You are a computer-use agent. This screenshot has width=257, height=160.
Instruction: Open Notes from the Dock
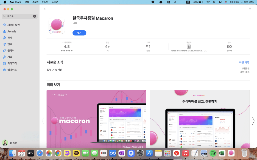point(158,153)
